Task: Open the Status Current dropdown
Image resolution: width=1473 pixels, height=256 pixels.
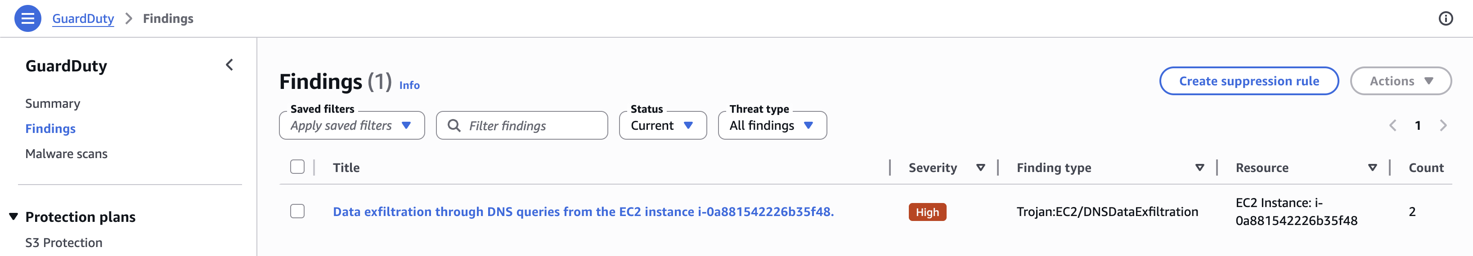Action: pyautogui.click(x=662, y=126)
